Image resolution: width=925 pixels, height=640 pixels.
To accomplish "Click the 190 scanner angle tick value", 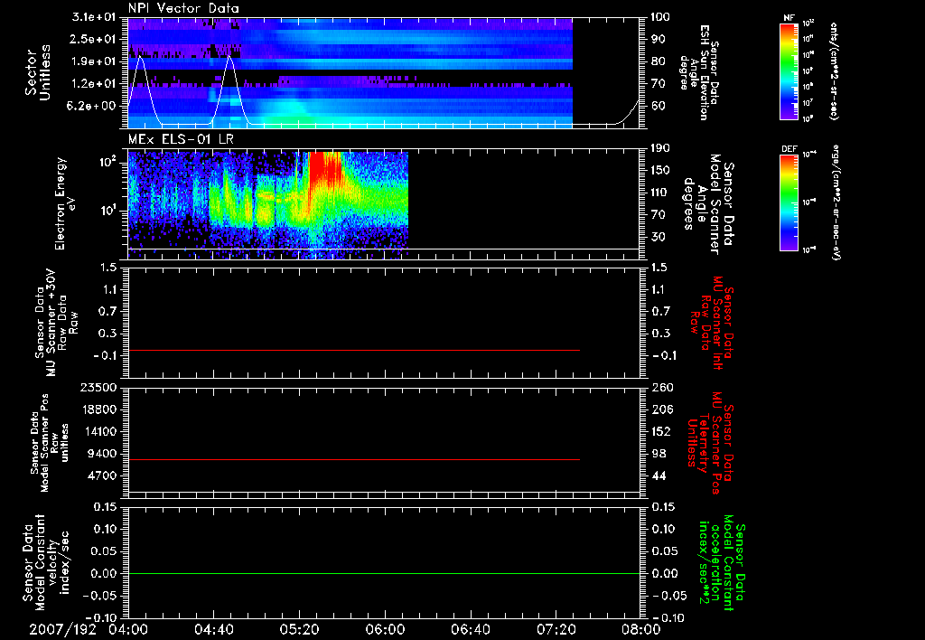I will (660, 148).
